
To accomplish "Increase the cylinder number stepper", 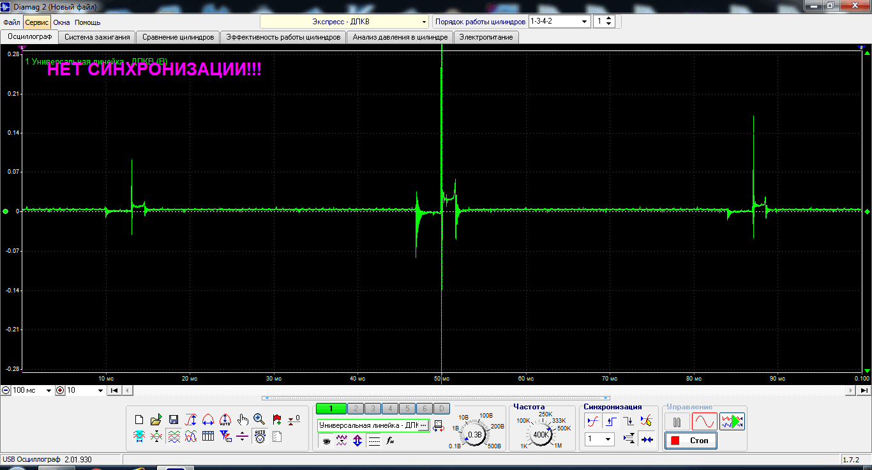I will point(609,18).
